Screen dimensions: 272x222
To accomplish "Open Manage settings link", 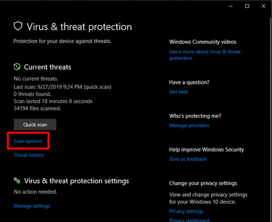I will [x=32, y=206].
